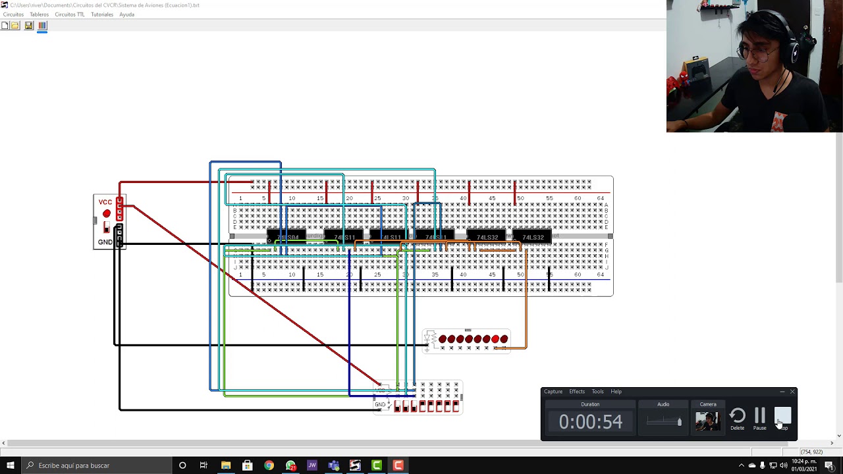Open the Tutoriales menu
Image resolution: width=843 pixels, height=474 pixels.
coord(102,14)
